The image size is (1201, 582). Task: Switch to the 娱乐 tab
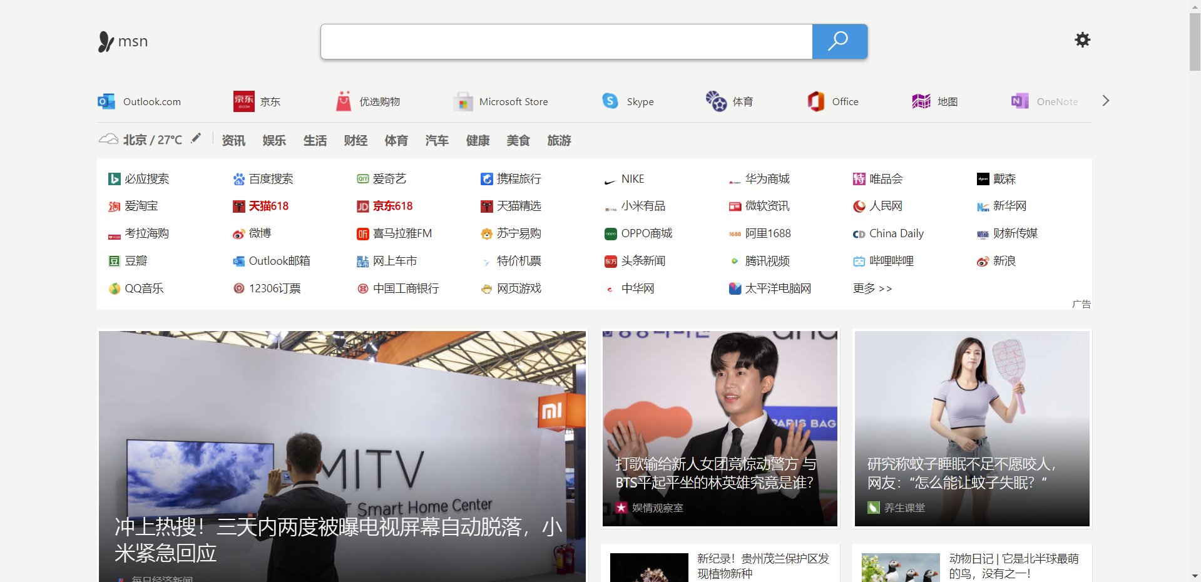[274, 140]
